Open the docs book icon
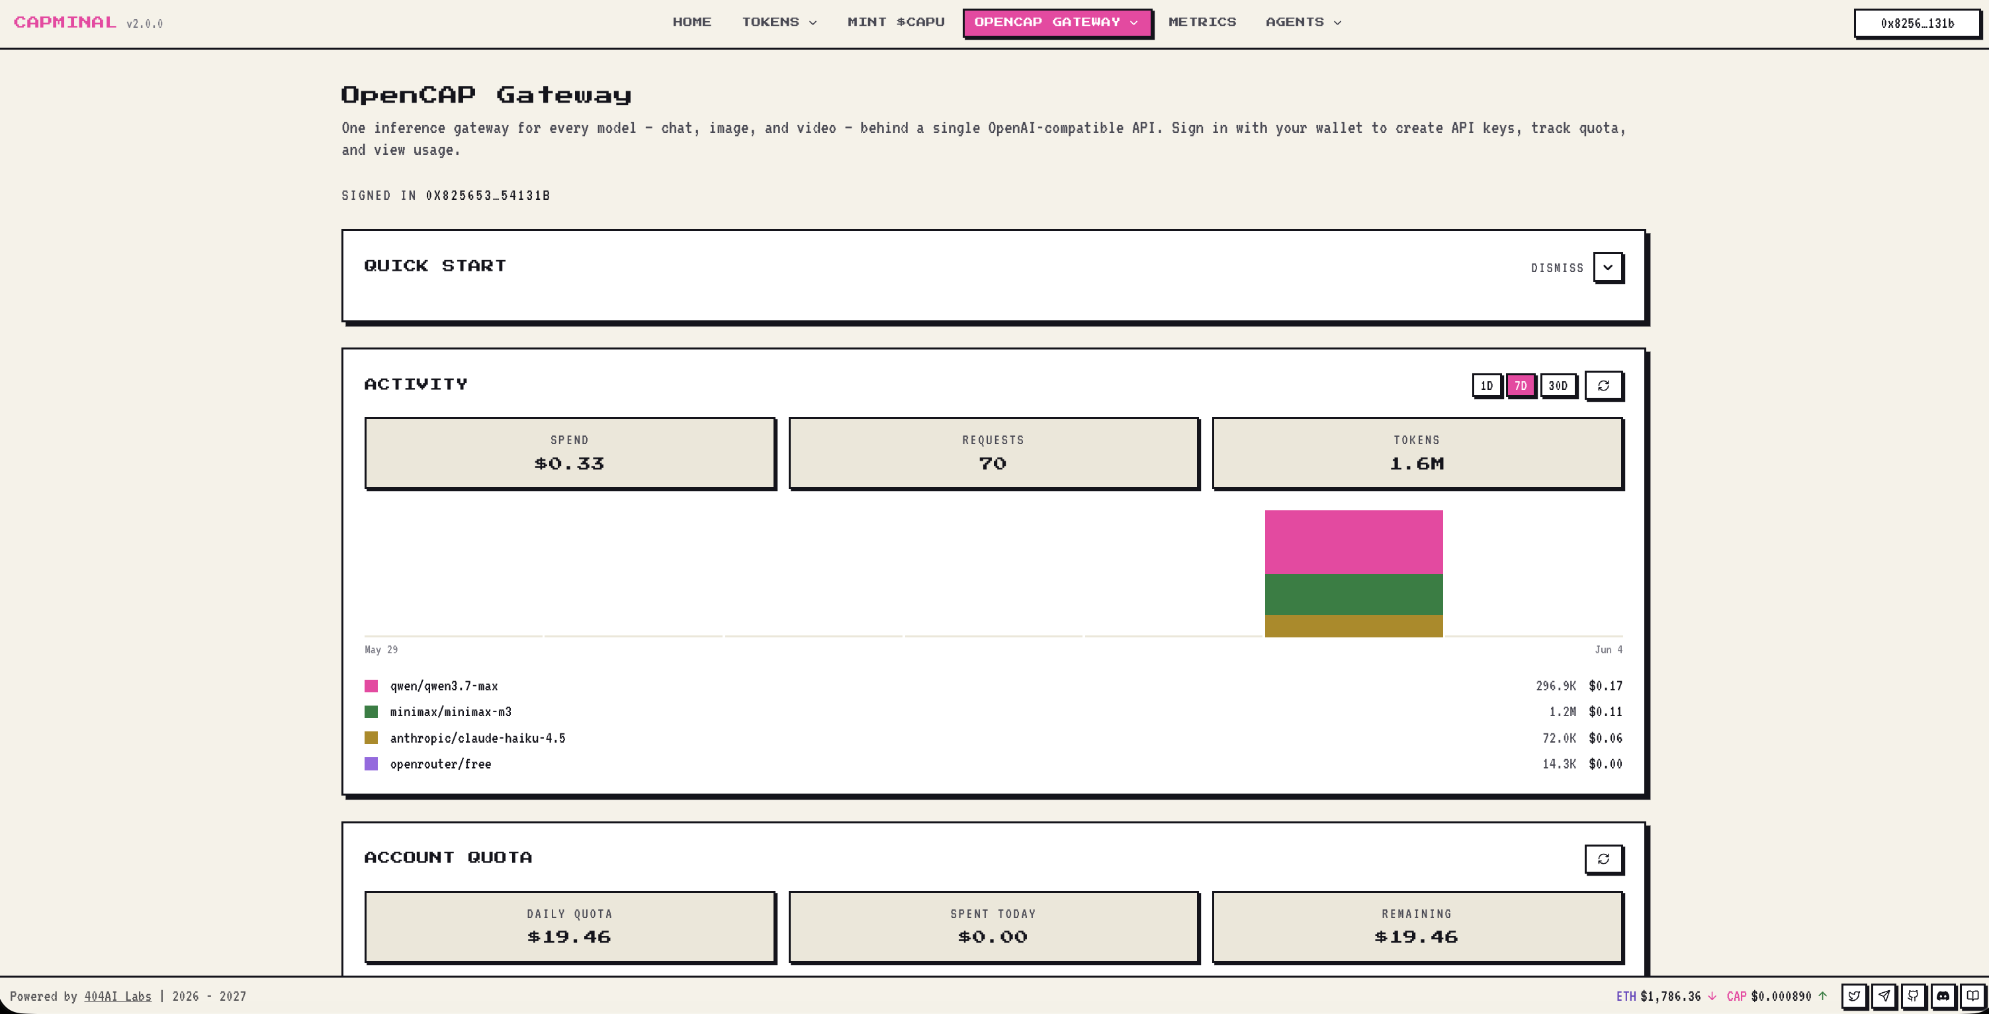 point(1972,995)
